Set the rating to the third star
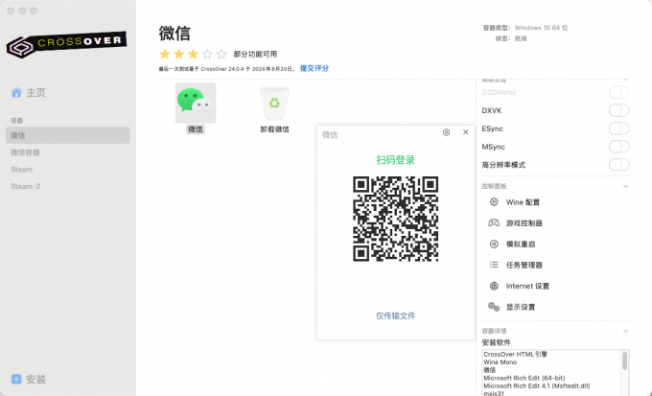 click(193, 54)
